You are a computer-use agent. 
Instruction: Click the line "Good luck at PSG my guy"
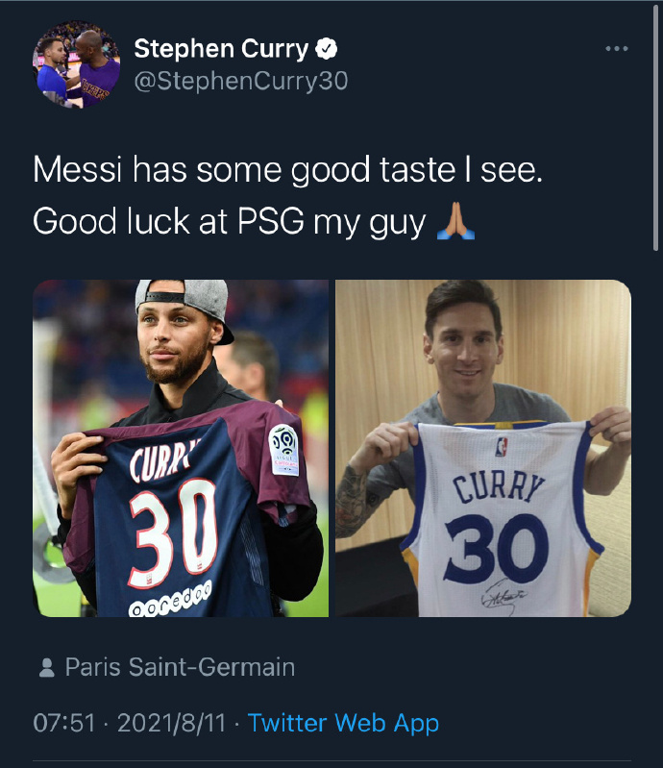click(229, 221)
